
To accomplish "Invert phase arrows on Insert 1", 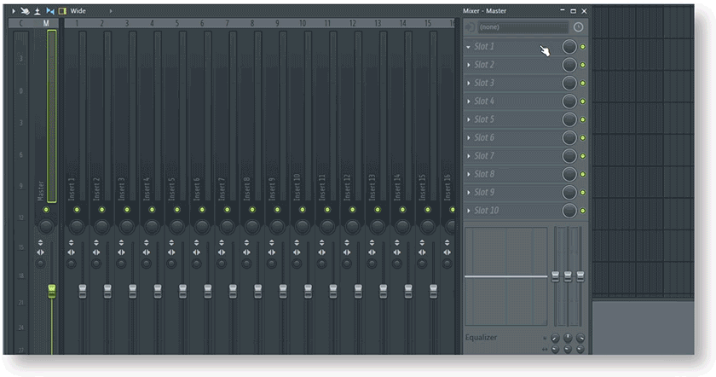I will 72,242.
